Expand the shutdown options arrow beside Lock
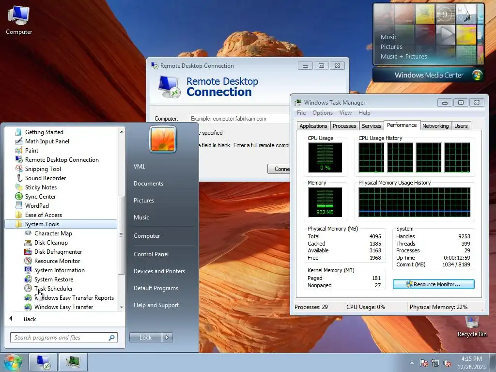The width and height of the screenshot is (496, 372). (167, 338)
